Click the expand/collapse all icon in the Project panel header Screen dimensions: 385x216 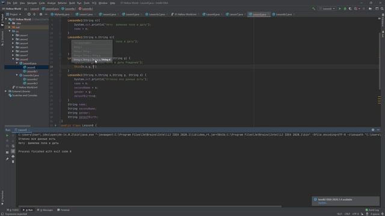click(34, 14)
